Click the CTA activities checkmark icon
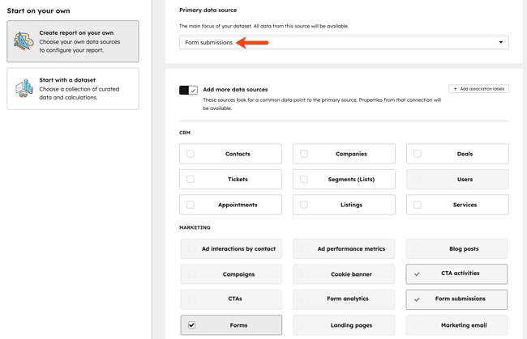The height and width of the screenshot is (339, 527). coord(417,274)
